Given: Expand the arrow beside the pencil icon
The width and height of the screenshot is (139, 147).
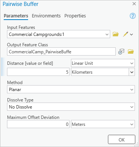Looking at the screenshot, I should pos(132,34).
